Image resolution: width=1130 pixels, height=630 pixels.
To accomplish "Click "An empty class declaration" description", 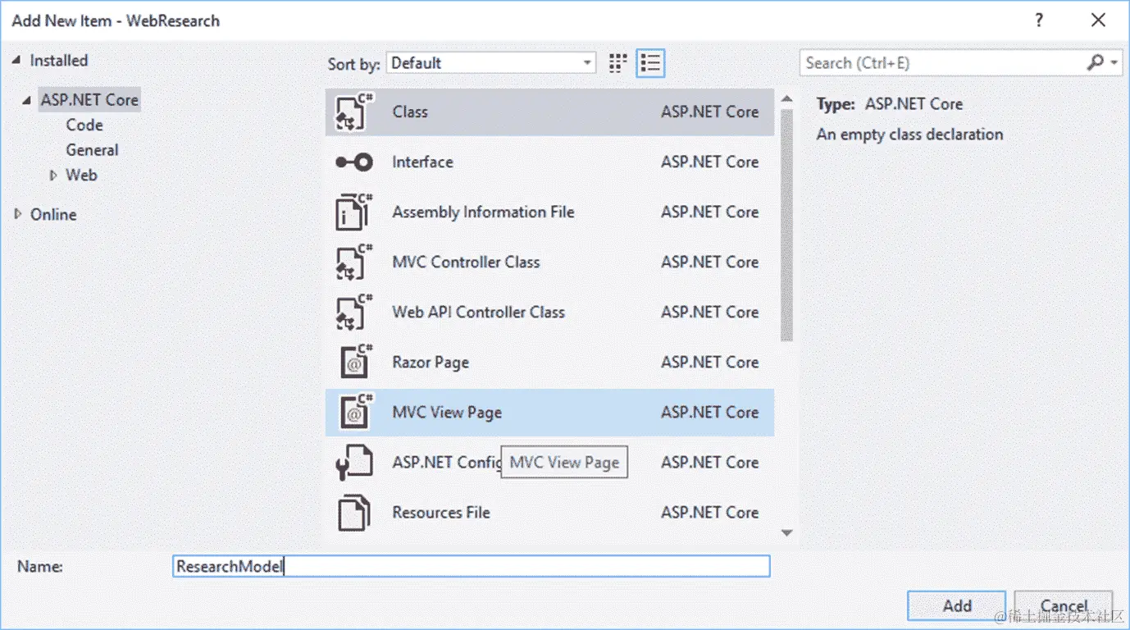I will tap(909, 135).
